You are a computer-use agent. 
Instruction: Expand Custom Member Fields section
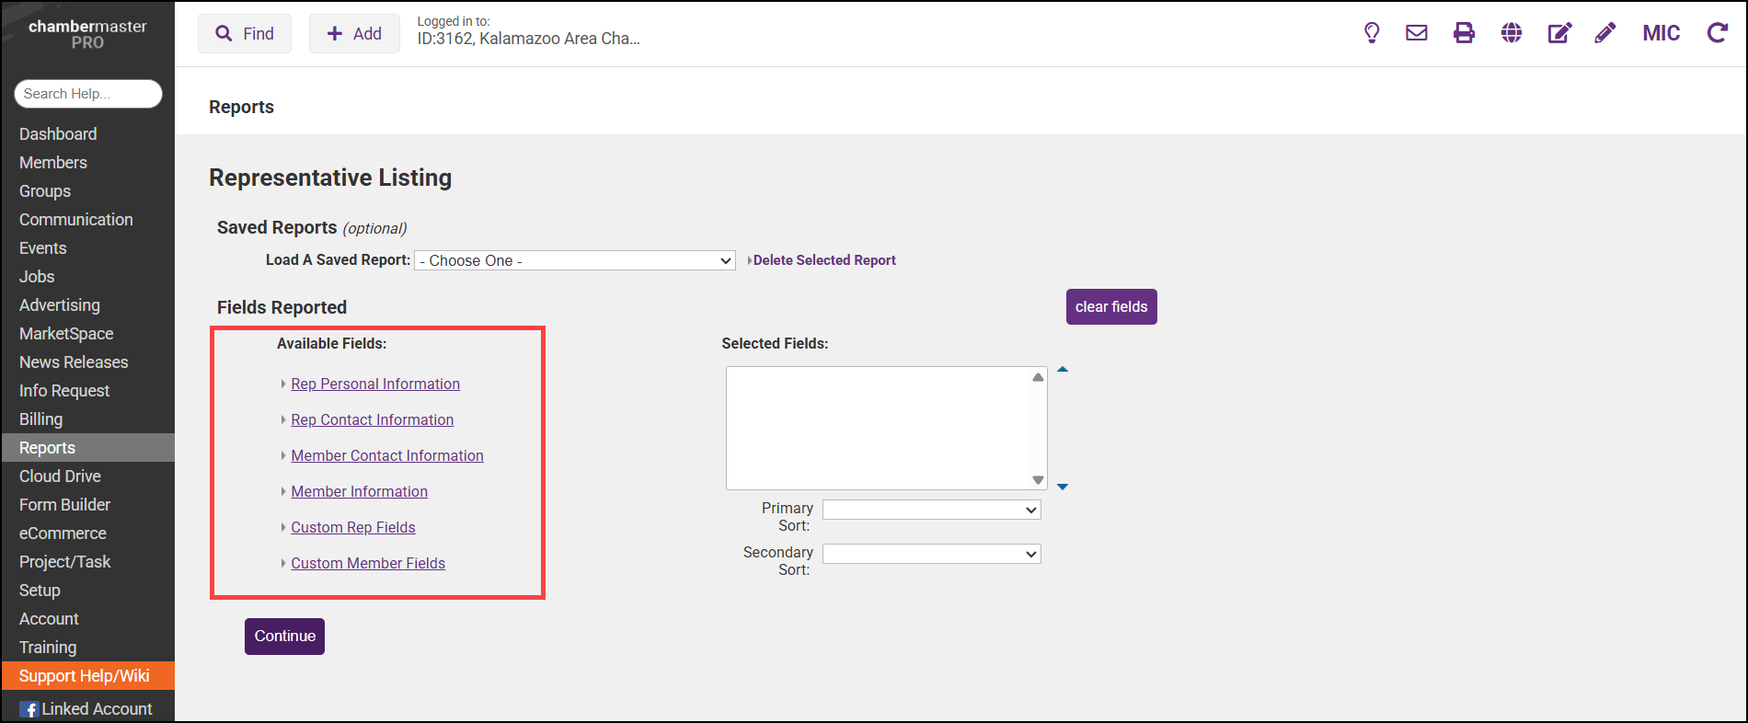[x=368, y=564]
